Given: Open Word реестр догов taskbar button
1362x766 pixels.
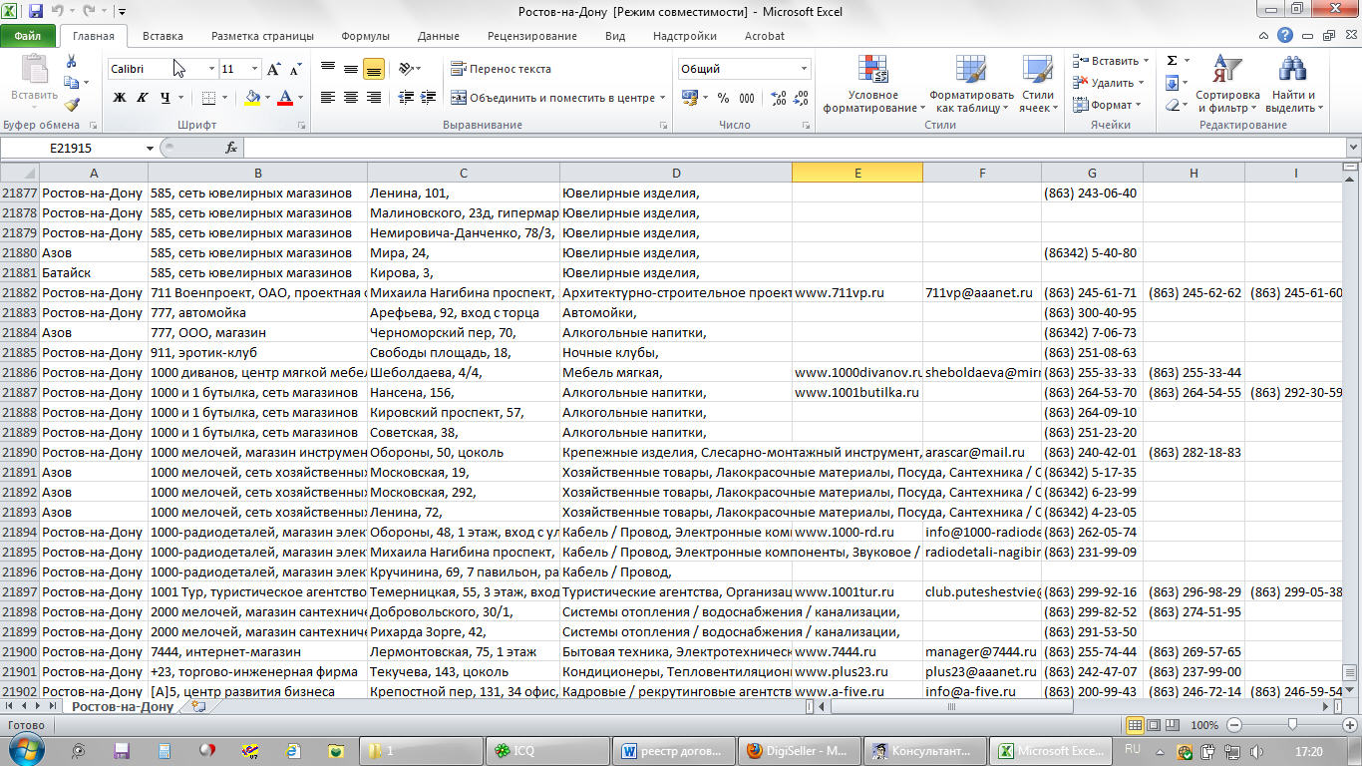Looking at the screenshot, I should click(673, 751).
